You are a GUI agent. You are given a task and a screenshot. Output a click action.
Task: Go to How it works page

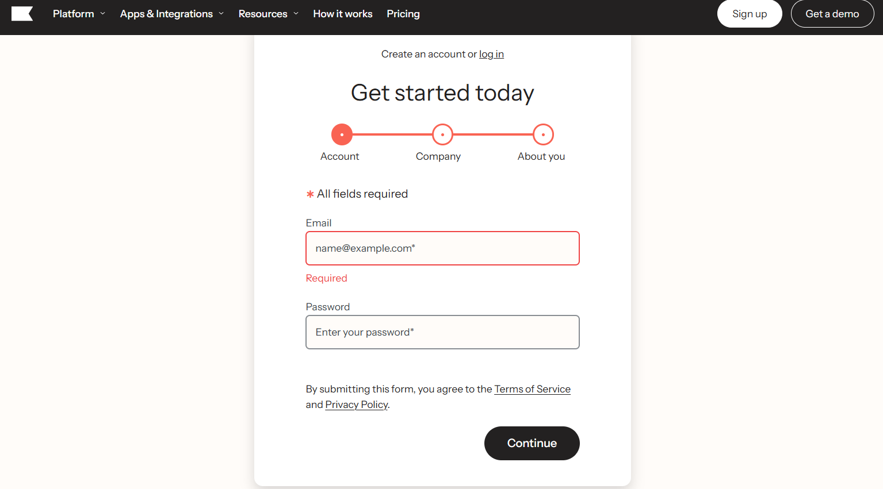[342, 14]
